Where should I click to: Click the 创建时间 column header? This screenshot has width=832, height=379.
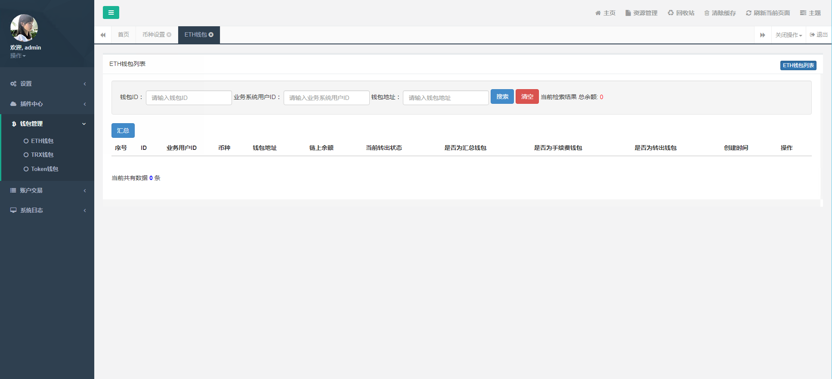point(736,148)
